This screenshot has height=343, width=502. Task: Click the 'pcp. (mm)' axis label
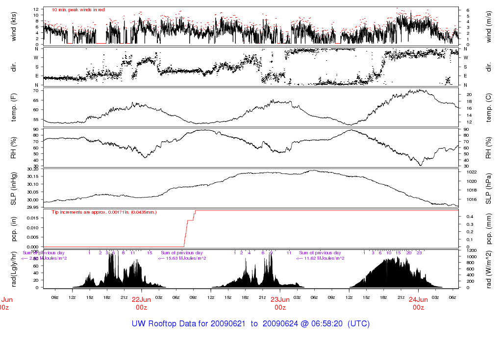pos(489,229)
